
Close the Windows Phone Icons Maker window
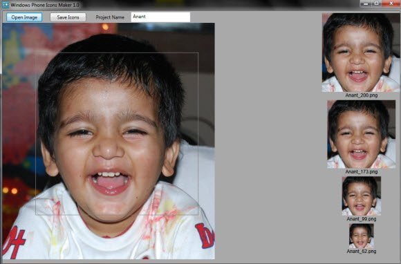pyautogui.click(x=391, y=3)
